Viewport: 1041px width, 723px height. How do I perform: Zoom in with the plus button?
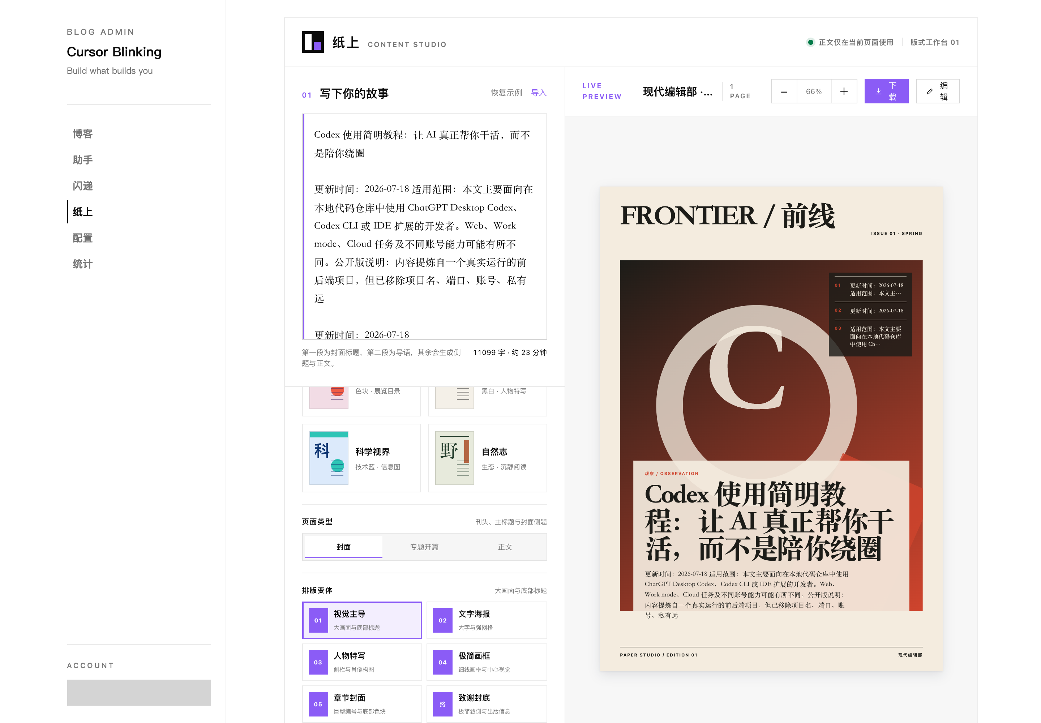(844, 91)
